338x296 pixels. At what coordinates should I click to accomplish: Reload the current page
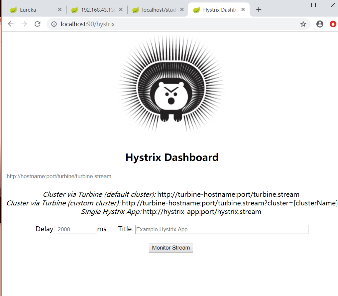pyautogui.click(x=38, y=24)
